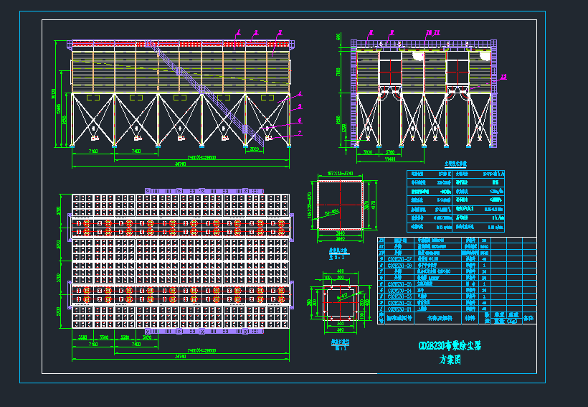Image resolution: width=588 pixels, height=407 pixels.
Task: Select magenta callout number 7 in front elevation
Action: tap(300, 133)
